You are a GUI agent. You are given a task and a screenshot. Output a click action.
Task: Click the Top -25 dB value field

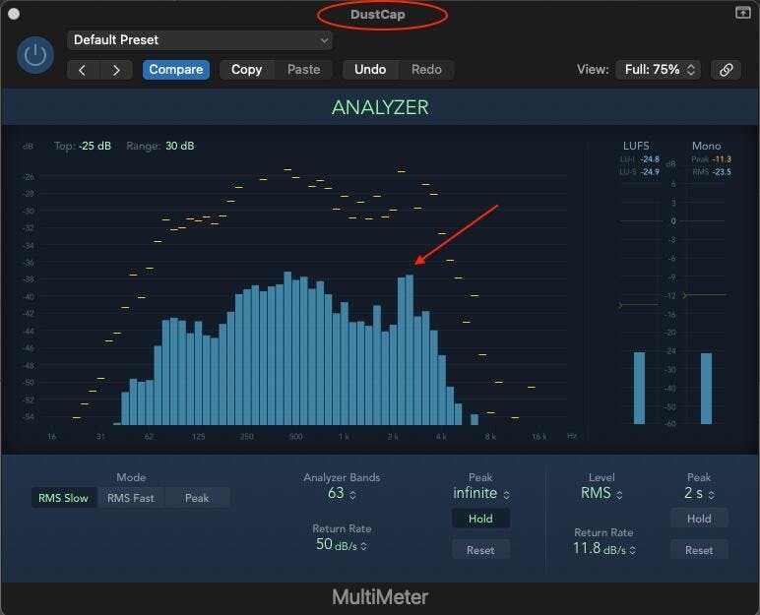point(95,146)
